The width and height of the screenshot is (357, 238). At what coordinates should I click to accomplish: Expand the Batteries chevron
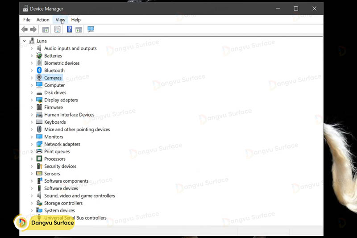click(x=32, y=55)
